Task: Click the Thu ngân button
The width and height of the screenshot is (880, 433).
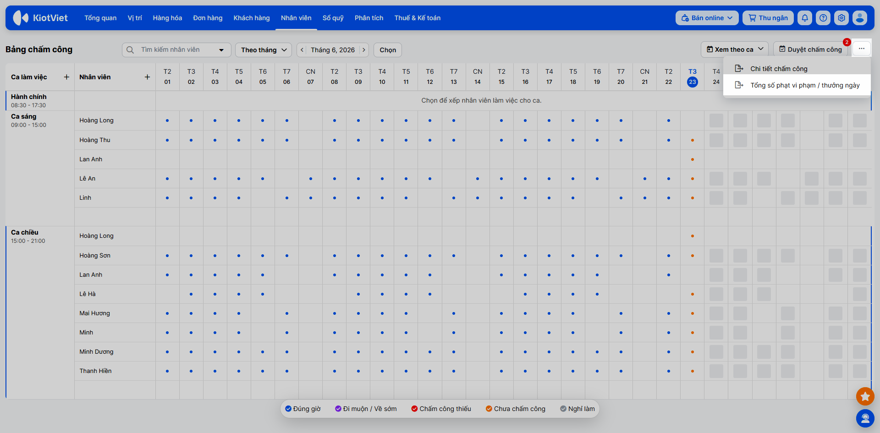Action: (x=768, y=18)
